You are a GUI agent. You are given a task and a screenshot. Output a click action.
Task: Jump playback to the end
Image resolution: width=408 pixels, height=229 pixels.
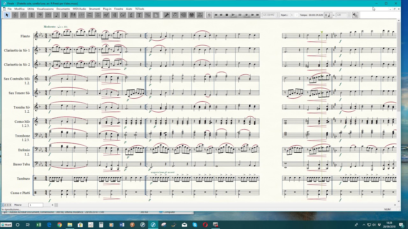pyautogui.click(x=258, y=15)
